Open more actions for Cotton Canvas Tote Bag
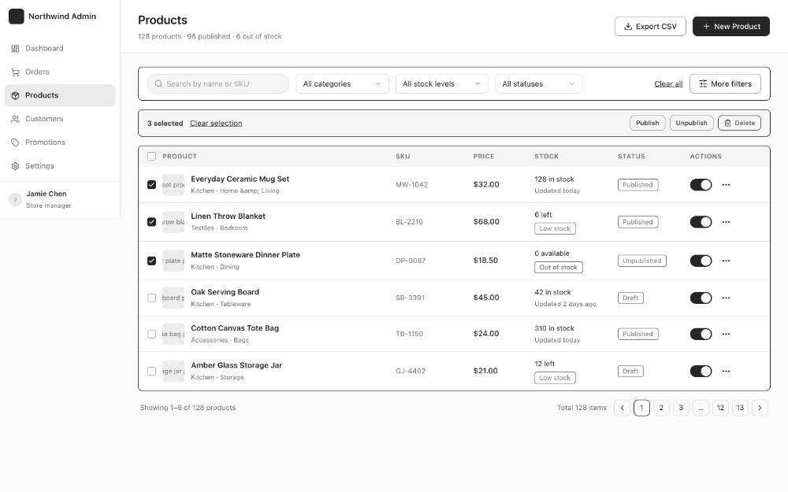The image size is (788, 492). (727, 334)
